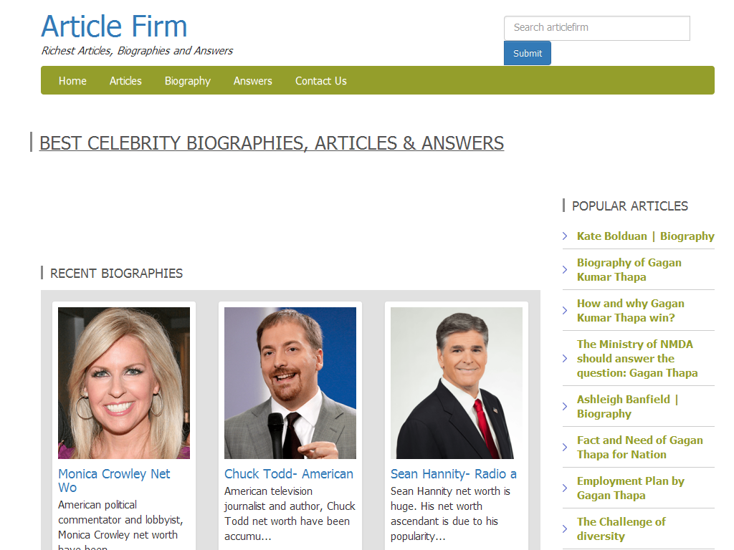
Task: Select Contact Us in navigation bar
Action: pos(321,81)
